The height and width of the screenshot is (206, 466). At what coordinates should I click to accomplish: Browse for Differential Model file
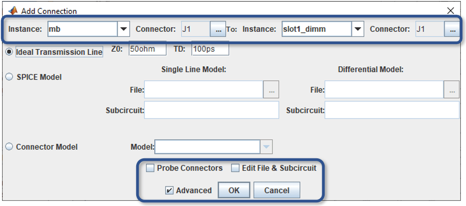[x=451, y=90]
